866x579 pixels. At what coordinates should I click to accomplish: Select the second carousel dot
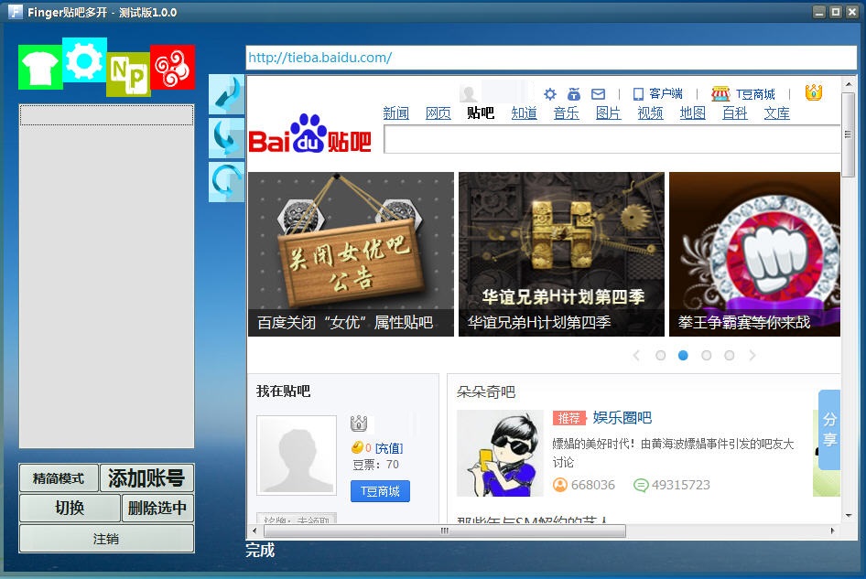(683, 356)
